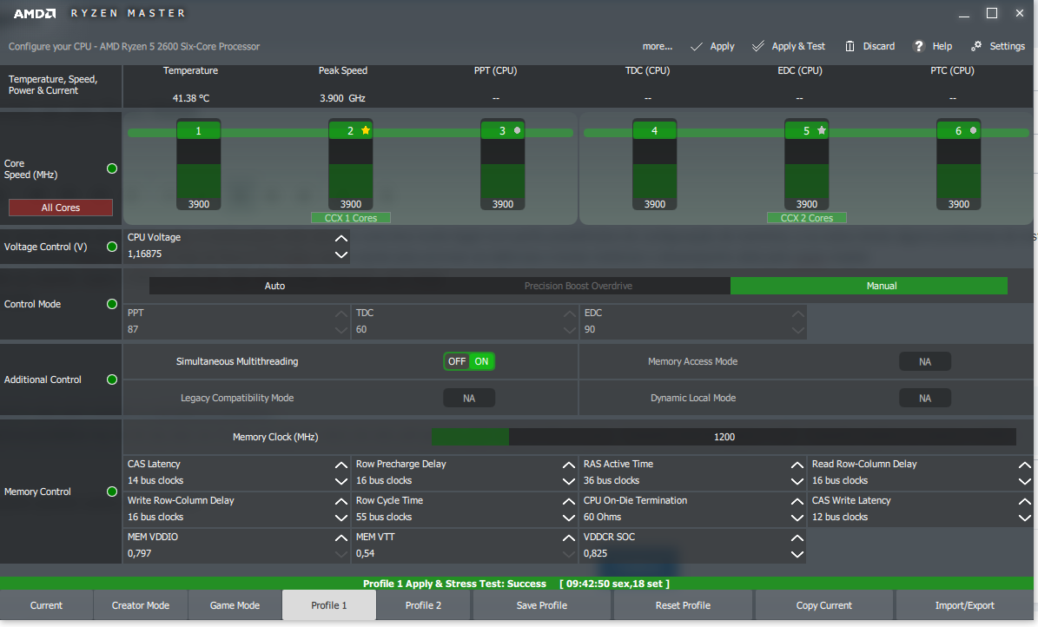Image resolution: width=1038 pixels, height=627 pixels.
Task: Click the gold star on core 2
Action: pos(366,130)
